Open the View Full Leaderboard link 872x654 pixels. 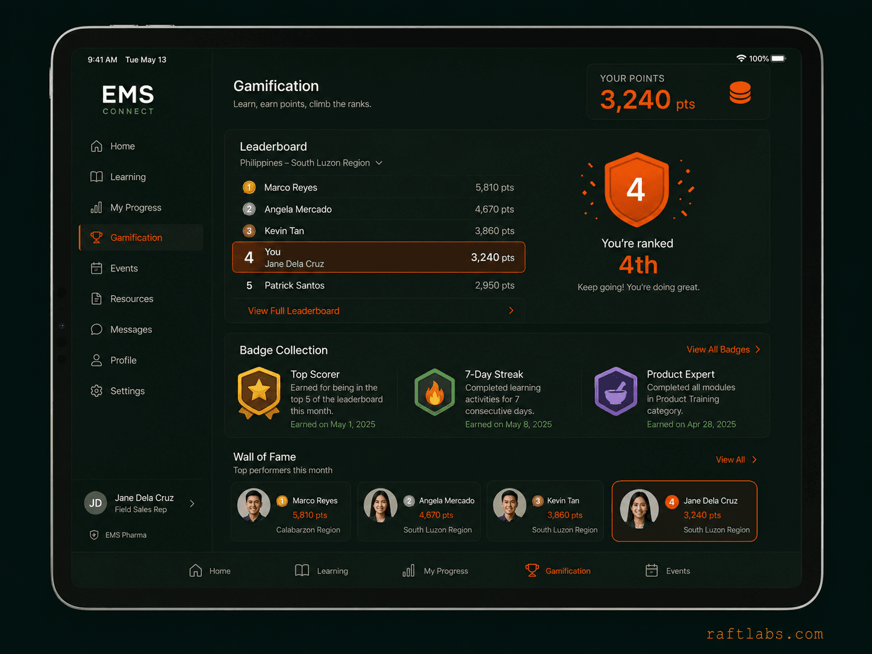pyautogui.click(x=294, y=311)
